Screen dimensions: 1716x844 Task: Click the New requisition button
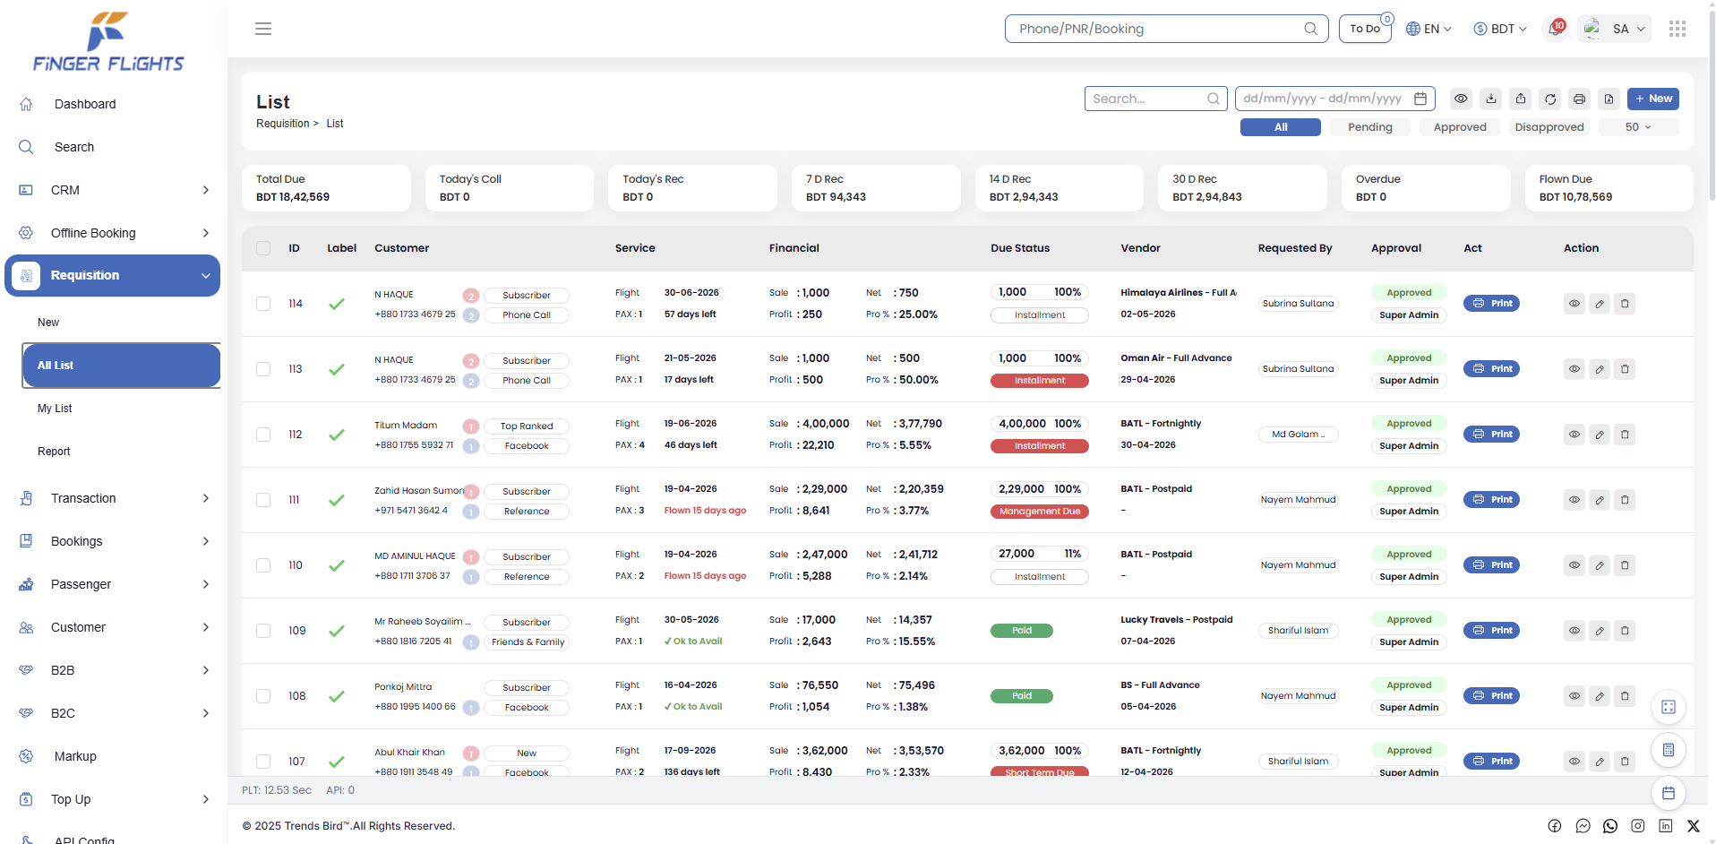(x=1652, y=99)
